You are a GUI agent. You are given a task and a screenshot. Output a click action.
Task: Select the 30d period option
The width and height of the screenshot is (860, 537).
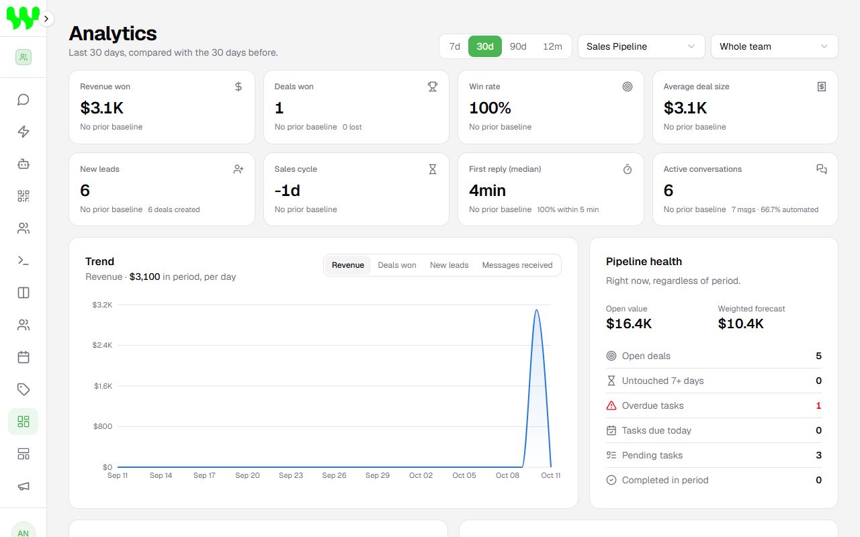(x=485, y=46)
